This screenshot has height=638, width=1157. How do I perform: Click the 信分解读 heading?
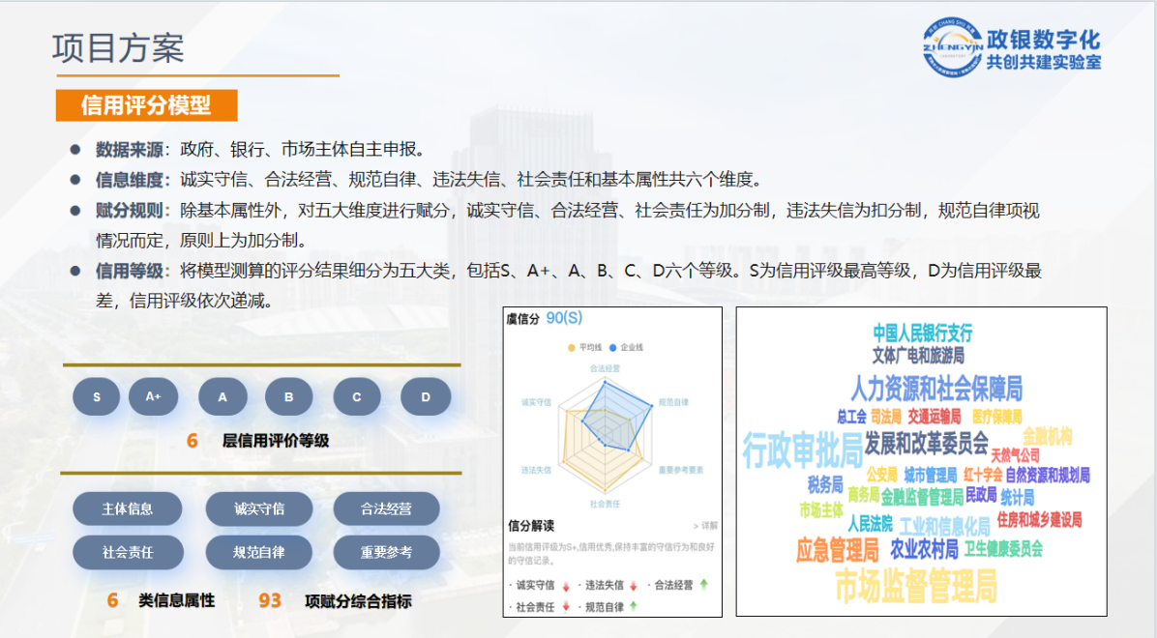tap(531, 526)
